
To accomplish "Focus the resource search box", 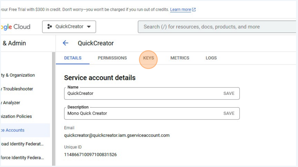I will coord(217,27).
